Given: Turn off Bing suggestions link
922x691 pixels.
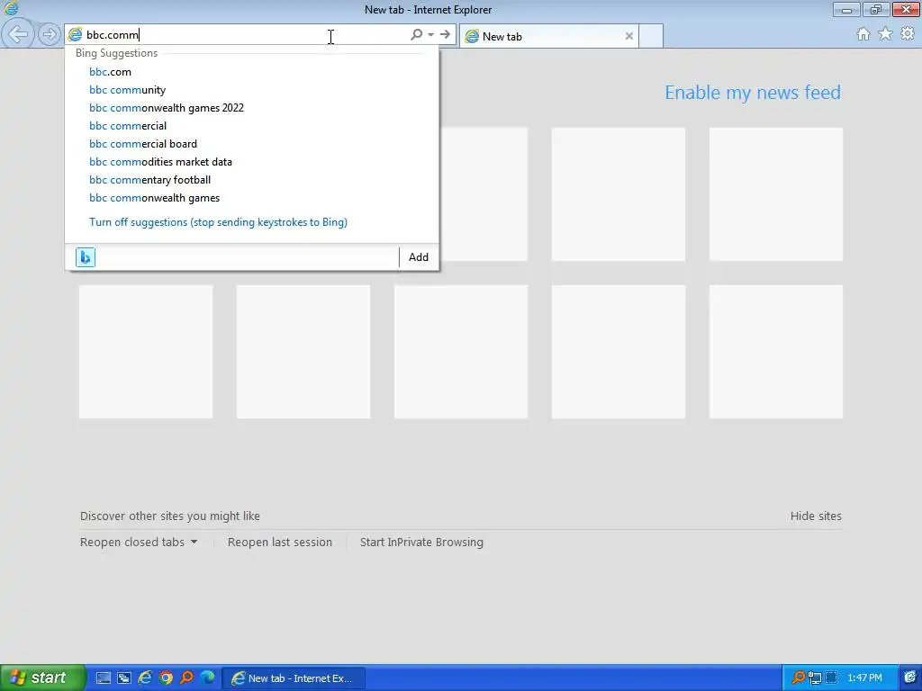Looking at the screenshot, I should 218,222.
